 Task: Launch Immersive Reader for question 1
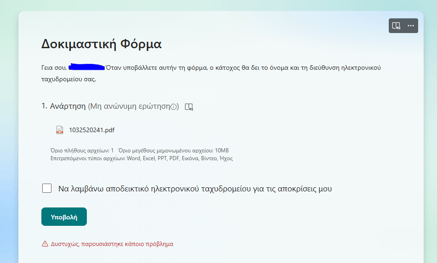tap(189, 107)
